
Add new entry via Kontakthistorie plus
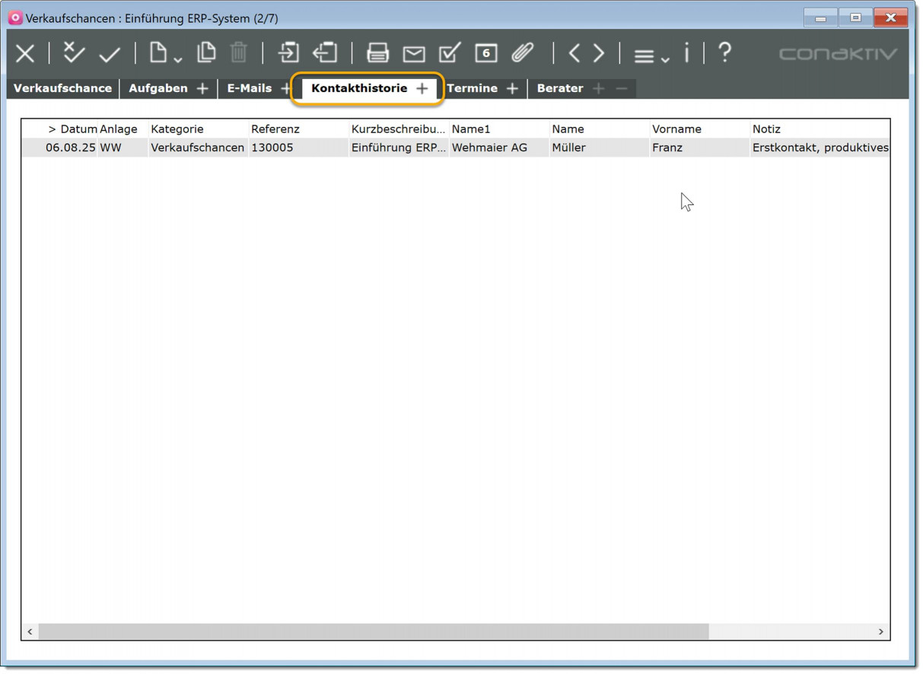click(422, 88)
